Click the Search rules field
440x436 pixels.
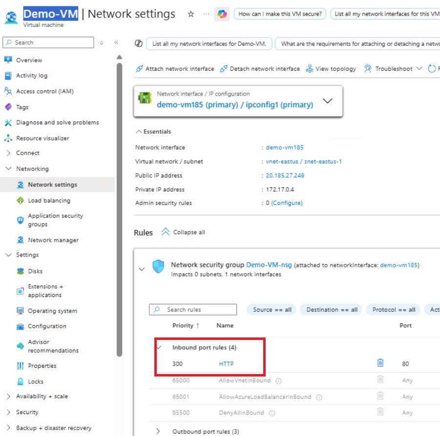193,310
